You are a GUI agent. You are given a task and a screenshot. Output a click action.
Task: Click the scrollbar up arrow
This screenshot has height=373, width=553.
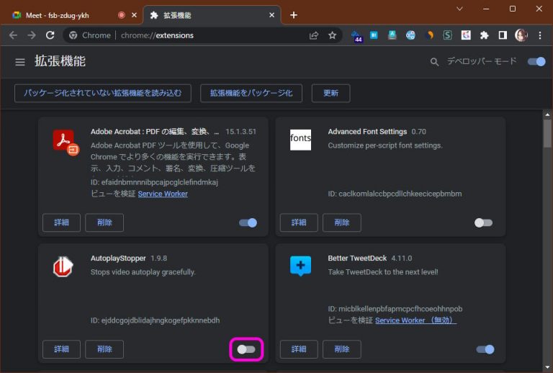(547, 114)
